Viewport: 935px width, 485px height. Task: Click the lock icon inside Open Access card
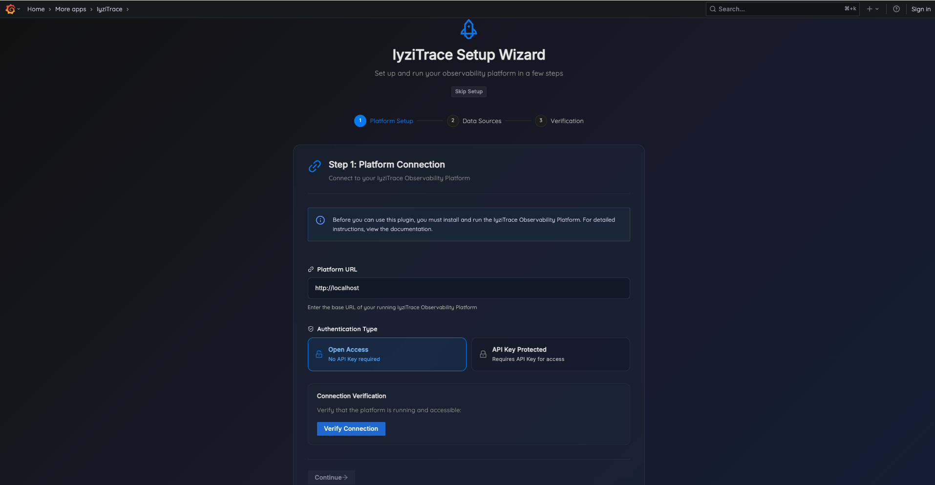click(x=319, y=354)
